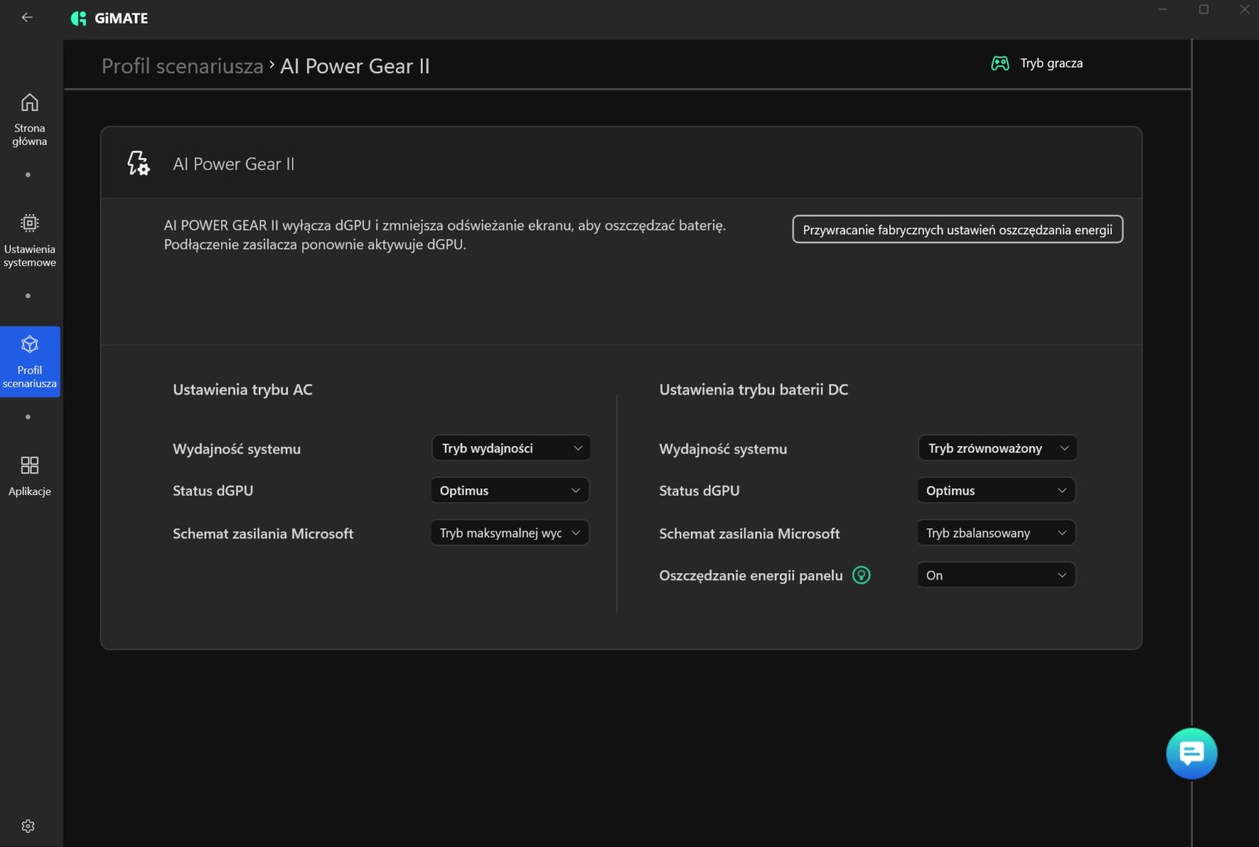Open settings gear in sidebar bottom

(x=28, y=826)
